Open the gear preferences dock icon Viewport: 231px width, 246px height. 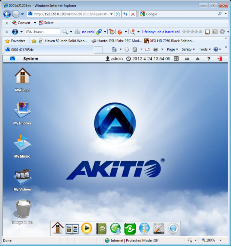click(173, 228)
